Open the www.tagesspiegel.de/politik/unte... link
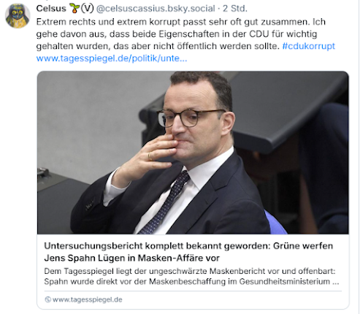360x314 pixels. pyautogui.click(x=112, y=58)
